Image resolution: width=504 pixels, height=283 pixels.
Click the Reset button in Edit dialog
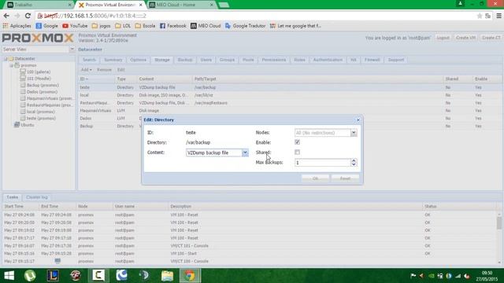point(345,178)
